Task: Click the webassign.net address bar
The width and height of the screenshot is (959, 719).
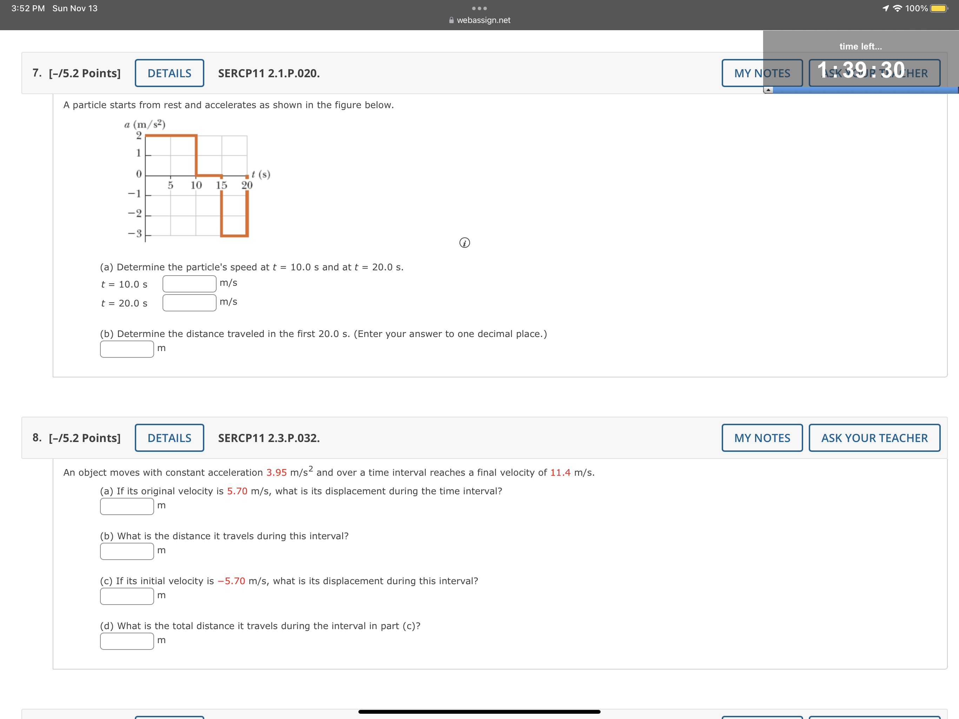Action: coord(479,19)
